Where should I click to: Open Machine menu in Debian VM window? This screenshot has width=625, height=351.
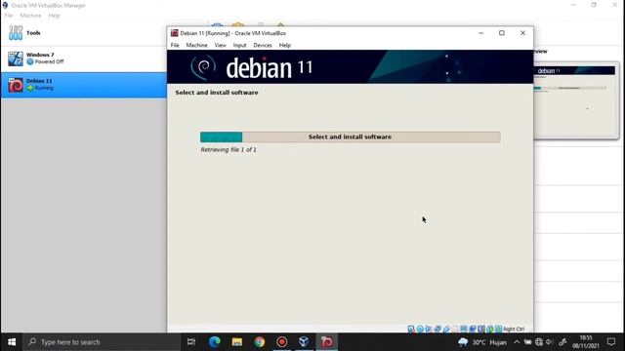(x=197, y=46)
